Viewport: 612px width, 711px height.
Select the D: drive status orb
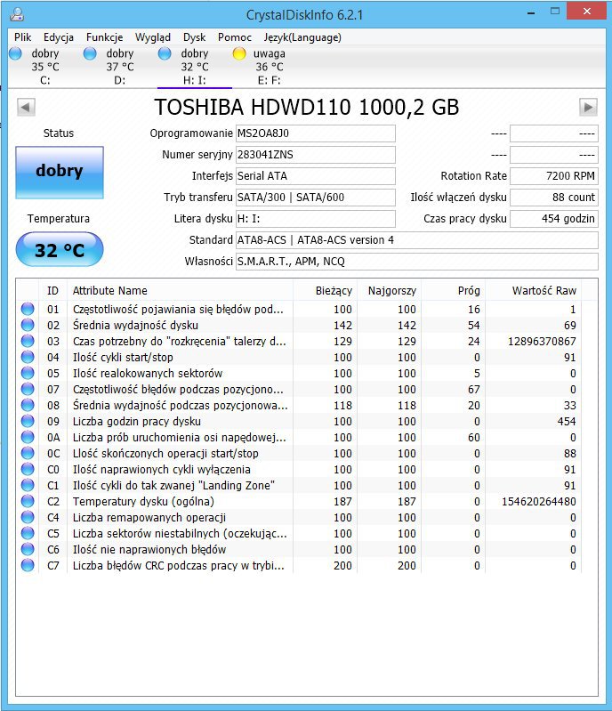pos(90,53)
